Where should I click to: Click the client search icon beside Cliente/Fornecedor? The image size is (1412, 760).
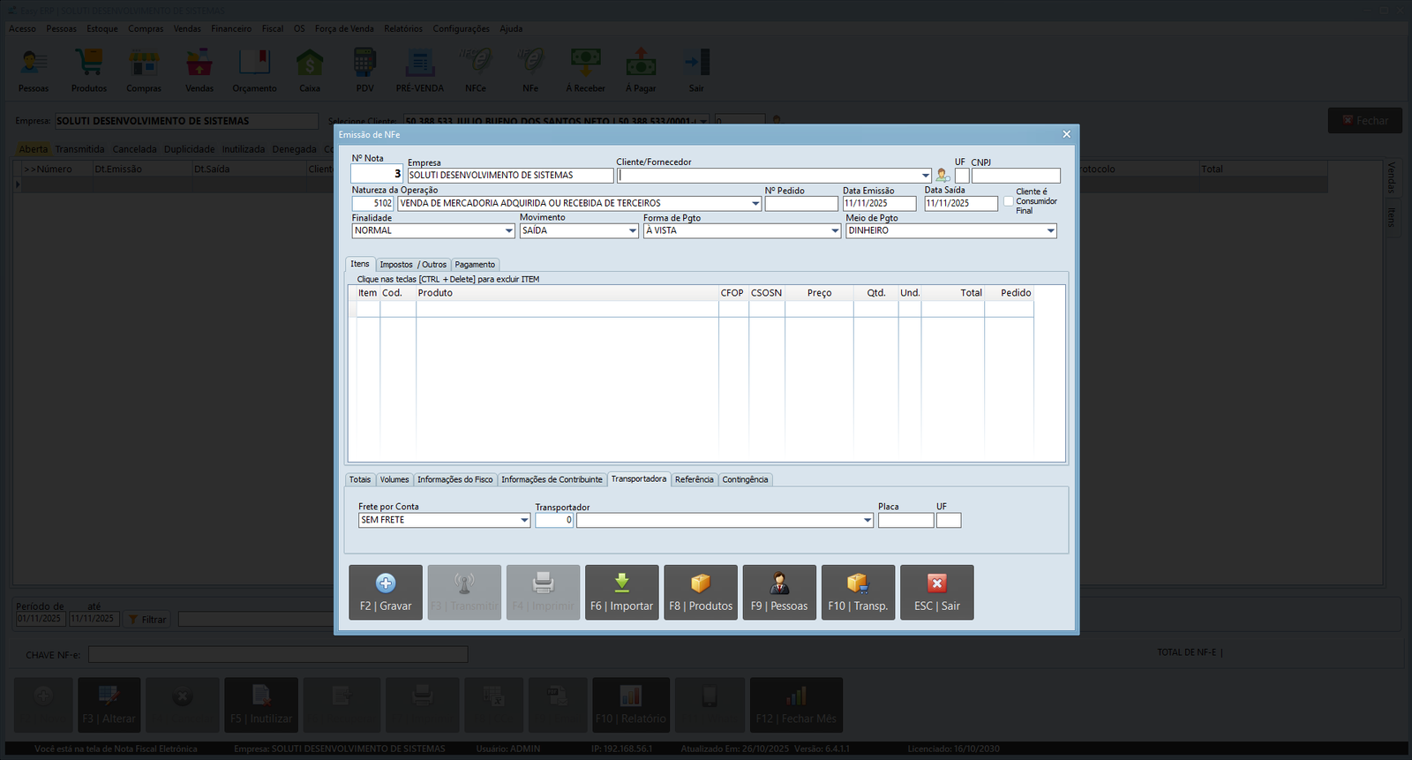click(943, 176)
